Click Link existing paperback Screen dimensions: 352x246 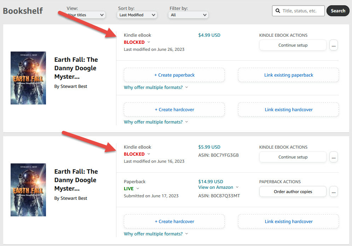coord(288,75)
